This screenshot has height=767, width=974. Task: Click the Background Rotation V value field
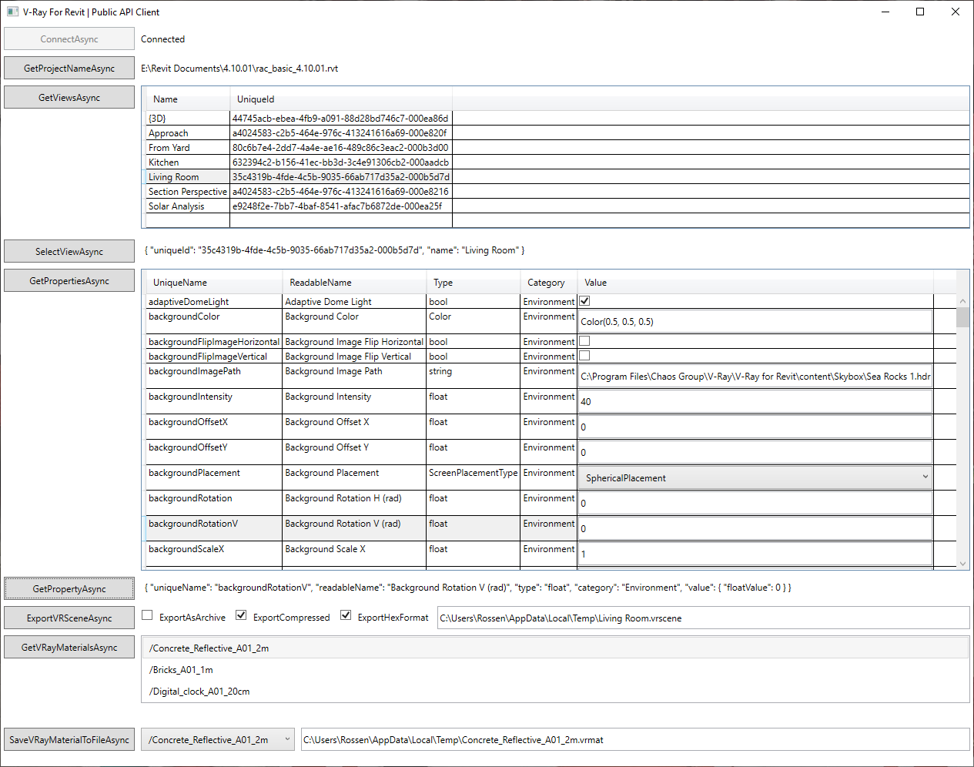(x=755, y=528)
